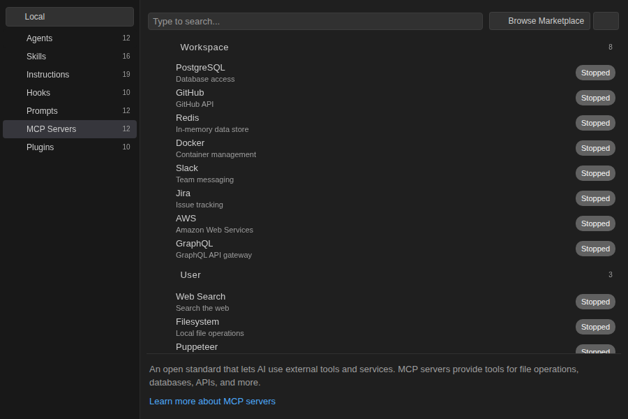Select the GitHub server row
This screenshot has width=628, height=419.
383,98
